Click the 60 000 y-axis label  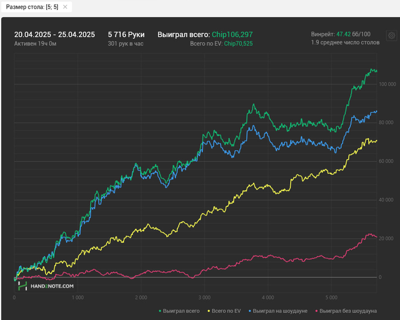(386, 161)
